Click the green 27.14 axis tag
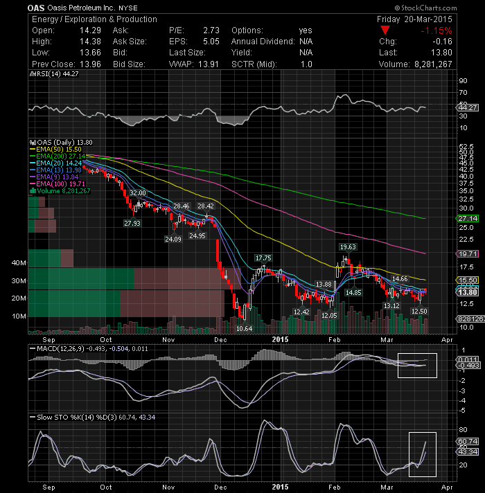Viewport: 485px width, 493px height. [468, 218]
